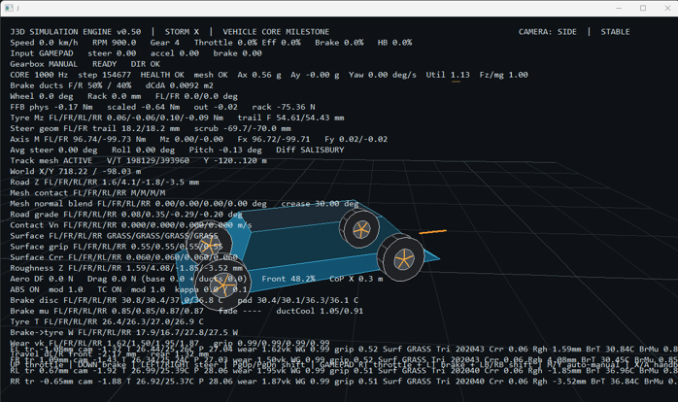Click the "Road Z FL/FR/RL/RR" line
The image size is (678, 402).
104,183
